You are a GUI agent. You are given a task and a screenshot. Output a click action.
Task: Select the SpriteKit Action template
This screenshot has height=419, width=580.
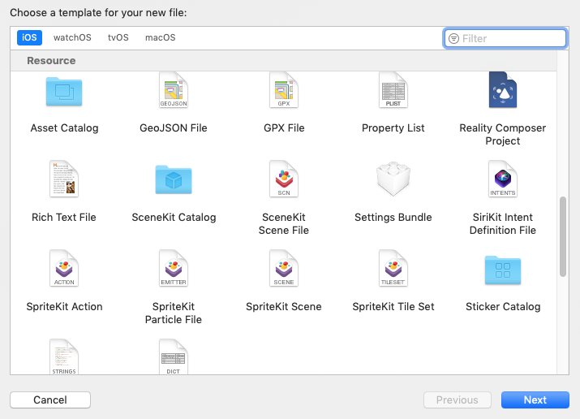click(x=64, y=269)
